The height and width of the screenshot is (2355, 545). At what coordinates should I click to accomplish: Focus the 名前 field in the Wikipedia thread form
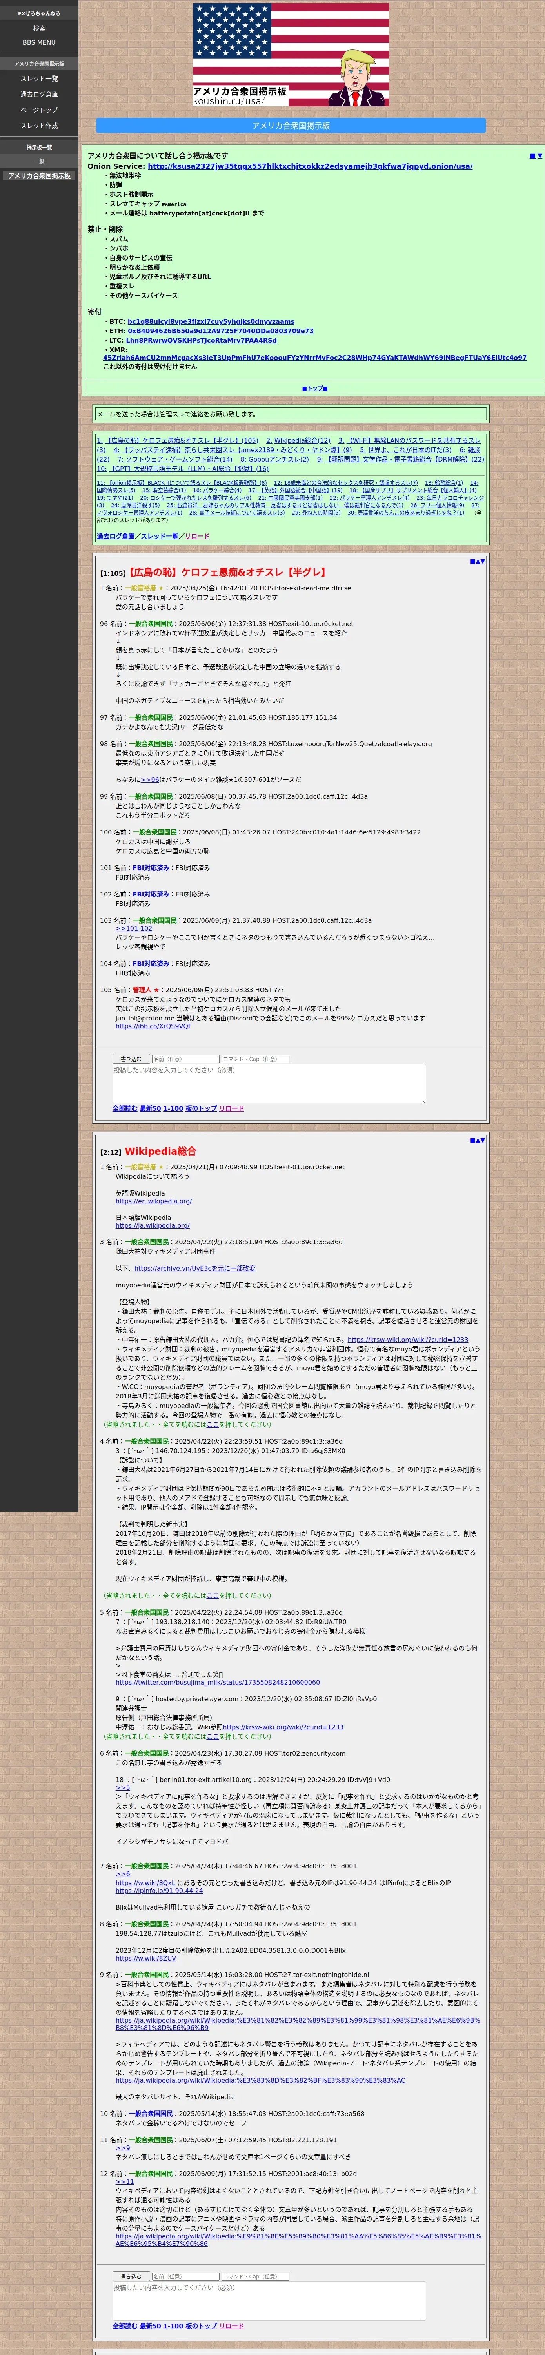pos(185,2276)
